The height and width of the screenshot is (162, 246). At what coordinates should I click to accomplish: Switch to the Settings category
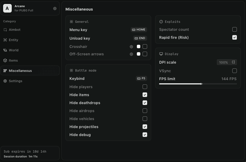(15, 81)
